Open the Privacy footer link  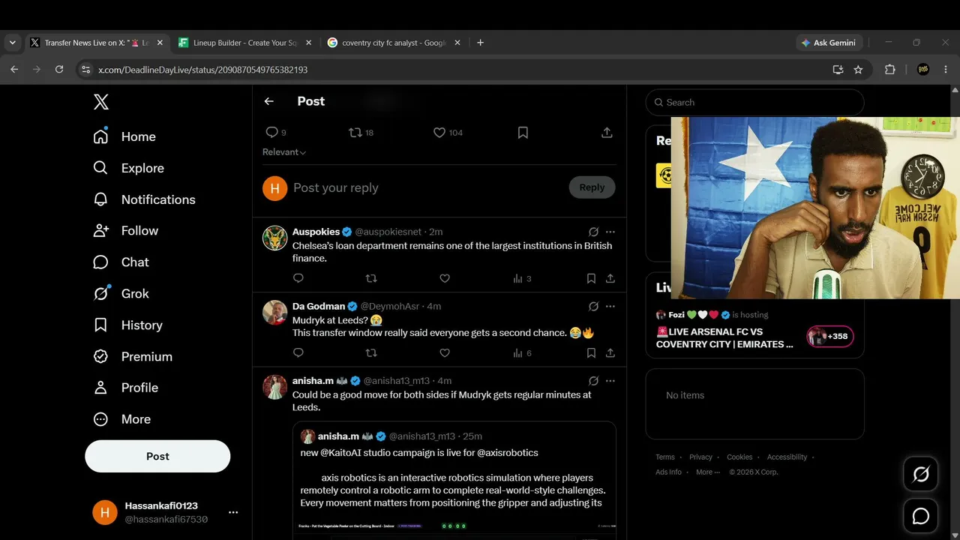[x=700, y=457]
